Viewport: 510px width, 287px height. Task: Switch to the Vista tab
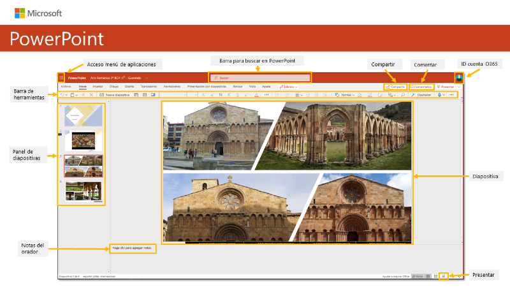[252, 87]
